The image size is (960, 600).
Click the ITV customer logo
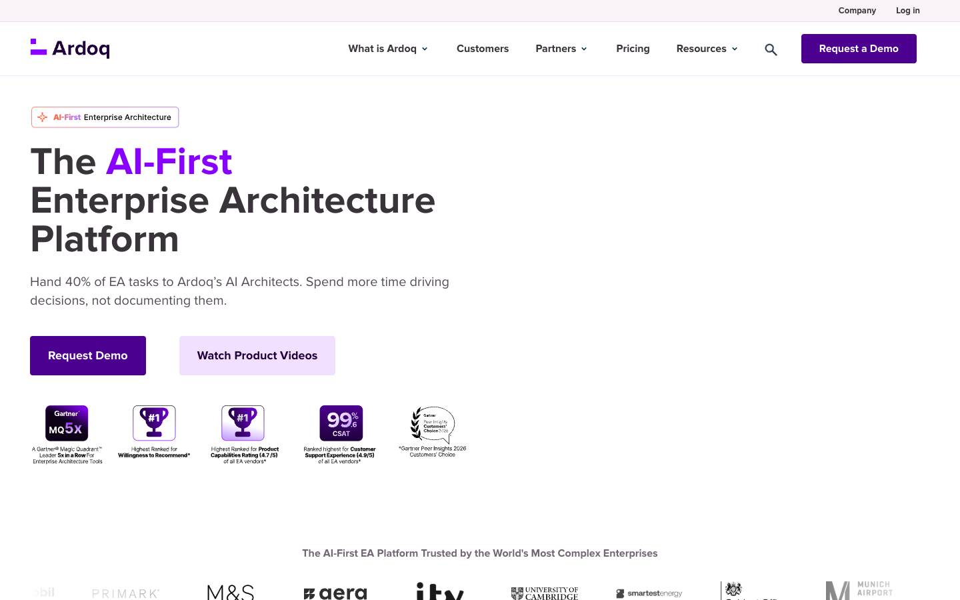pyautogui.click(x=440, y=591)
